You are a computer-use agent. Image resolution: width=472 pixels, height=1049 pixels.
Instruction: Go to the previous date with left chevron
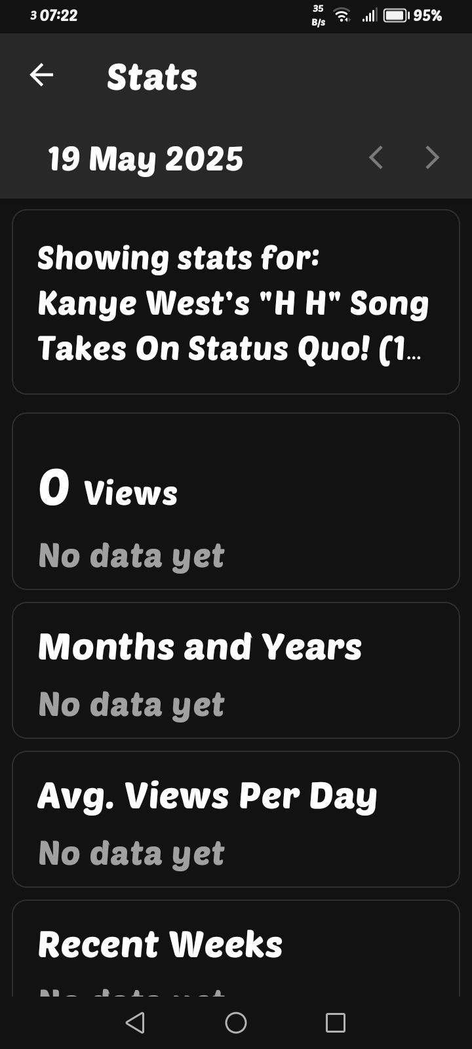(x=376, y=158)
